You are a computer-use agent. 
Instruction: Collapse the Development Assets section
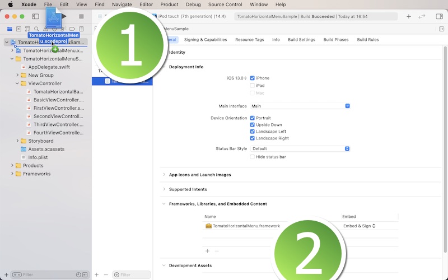[x=164, y=265]
